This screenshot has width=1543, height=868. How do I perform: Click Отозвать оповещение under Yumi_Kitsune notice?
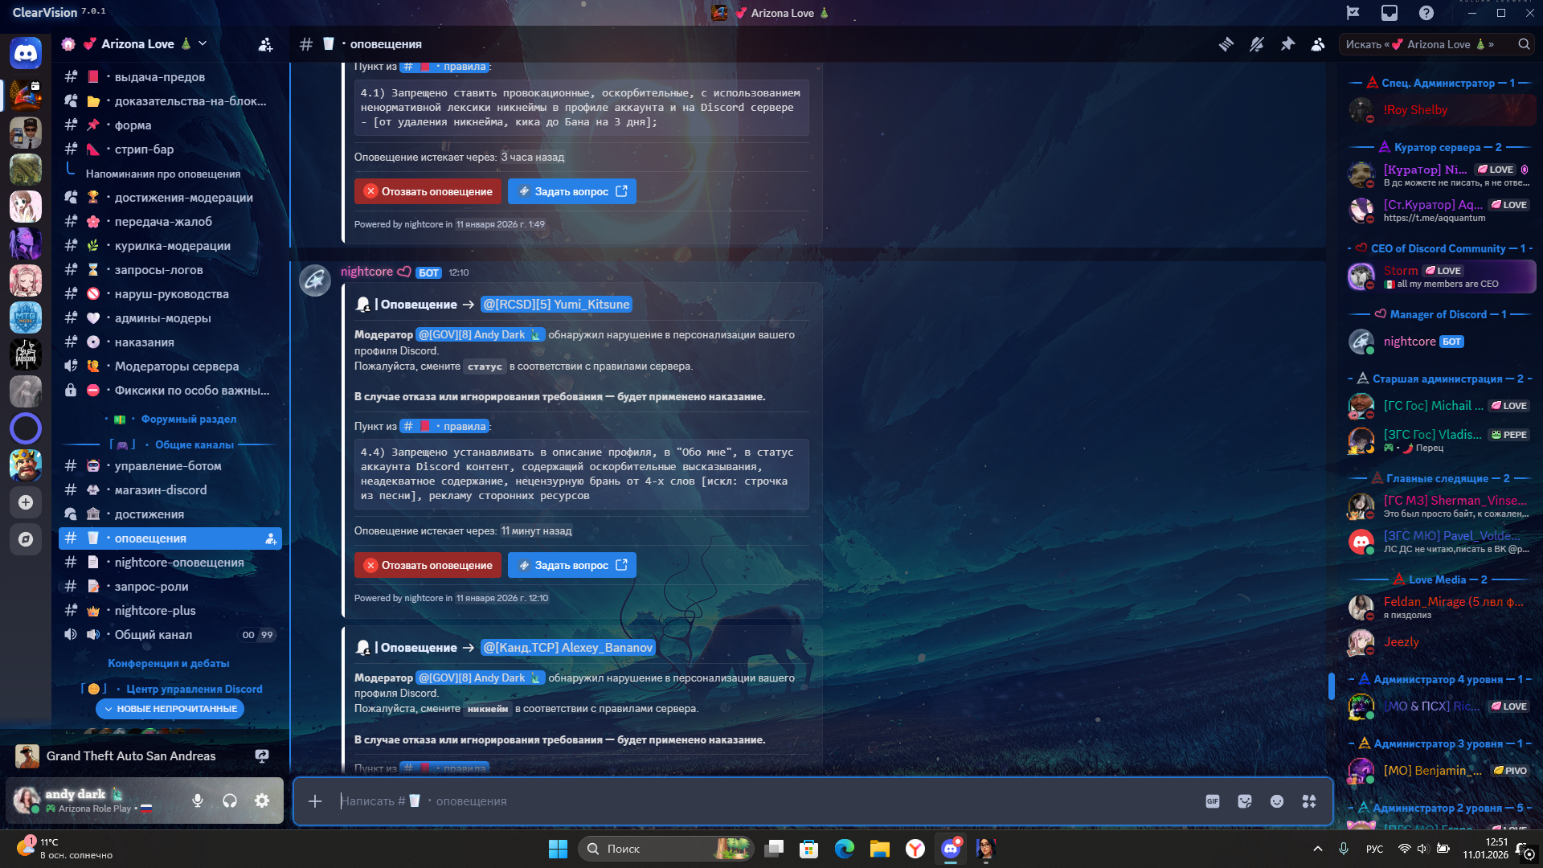(428, 565)
